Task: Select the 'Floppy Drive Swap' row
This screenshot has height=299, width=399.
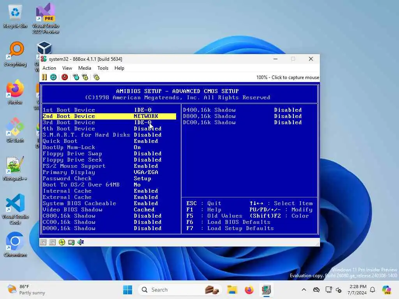Action: [x=109, y=153]
